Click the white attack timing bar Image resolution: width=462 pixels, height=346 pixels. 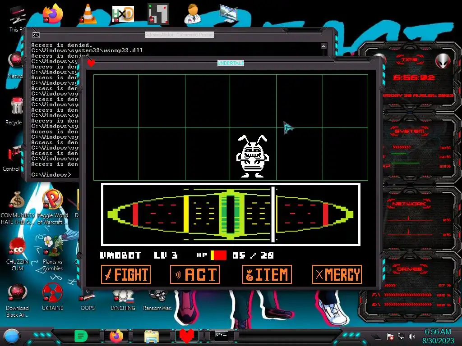[273, 214]
